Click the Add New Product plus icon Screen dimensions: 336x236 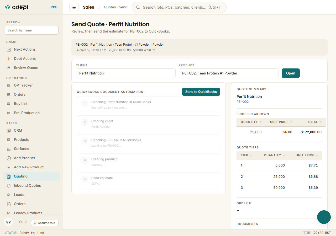coord(9,167)
